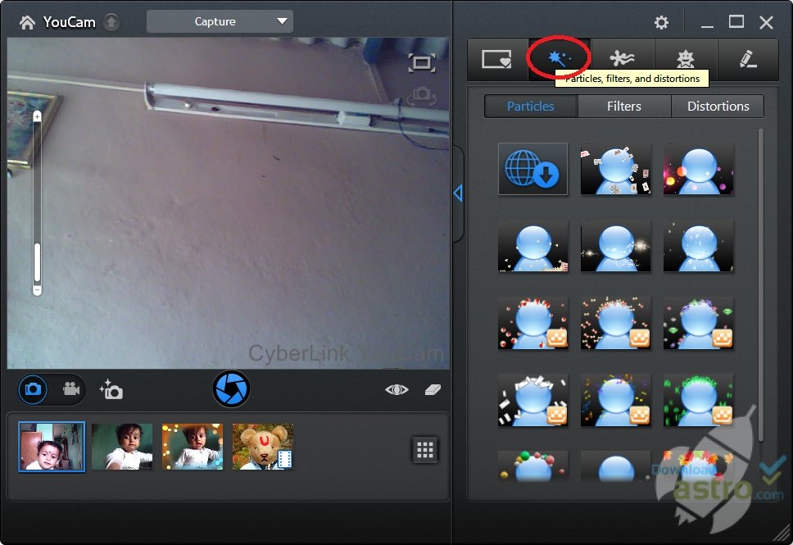Collapse the effects panel with blue chevron
The width and height of the screenshot is (793, 545).
pos(456,193)
